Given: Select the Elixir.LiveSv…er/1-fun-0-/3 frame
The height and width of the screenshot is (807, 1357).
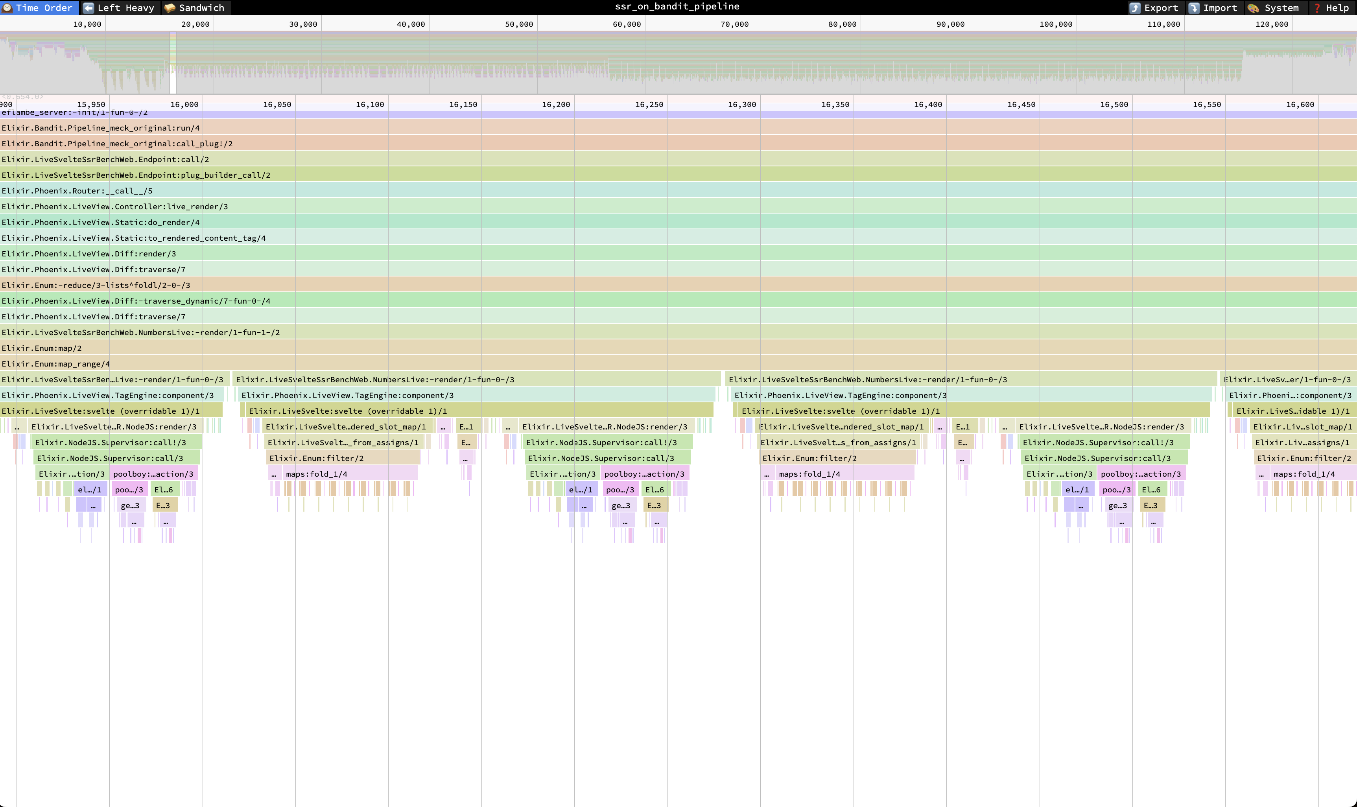Looking at the screenshot, I should pyautogui.click(x=1289, y=380).
